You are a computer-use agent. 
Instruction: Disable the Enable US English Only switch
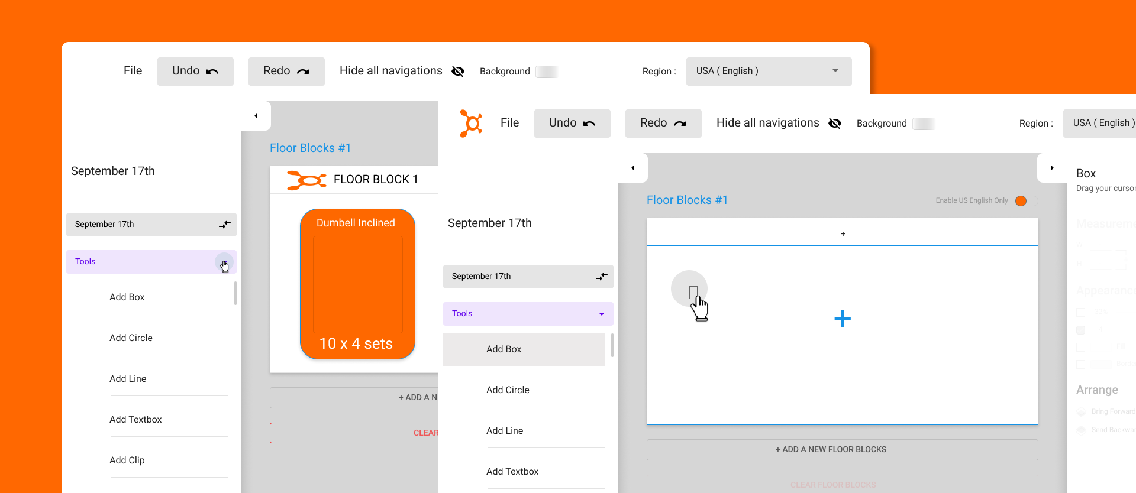pos(1025,200)
